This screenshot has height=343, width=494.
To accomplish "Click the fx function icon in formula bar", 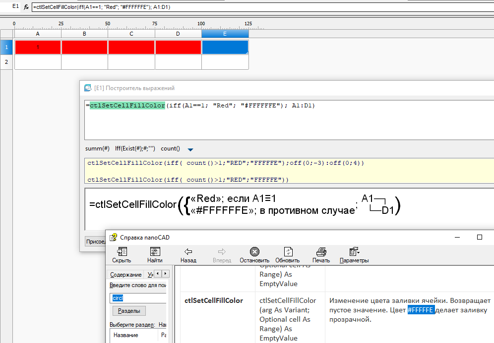I will coord(26,7).
